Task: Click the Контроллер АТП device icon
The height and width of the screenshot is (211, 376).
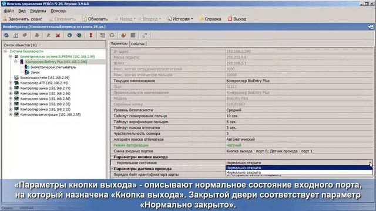Action: 16,83
